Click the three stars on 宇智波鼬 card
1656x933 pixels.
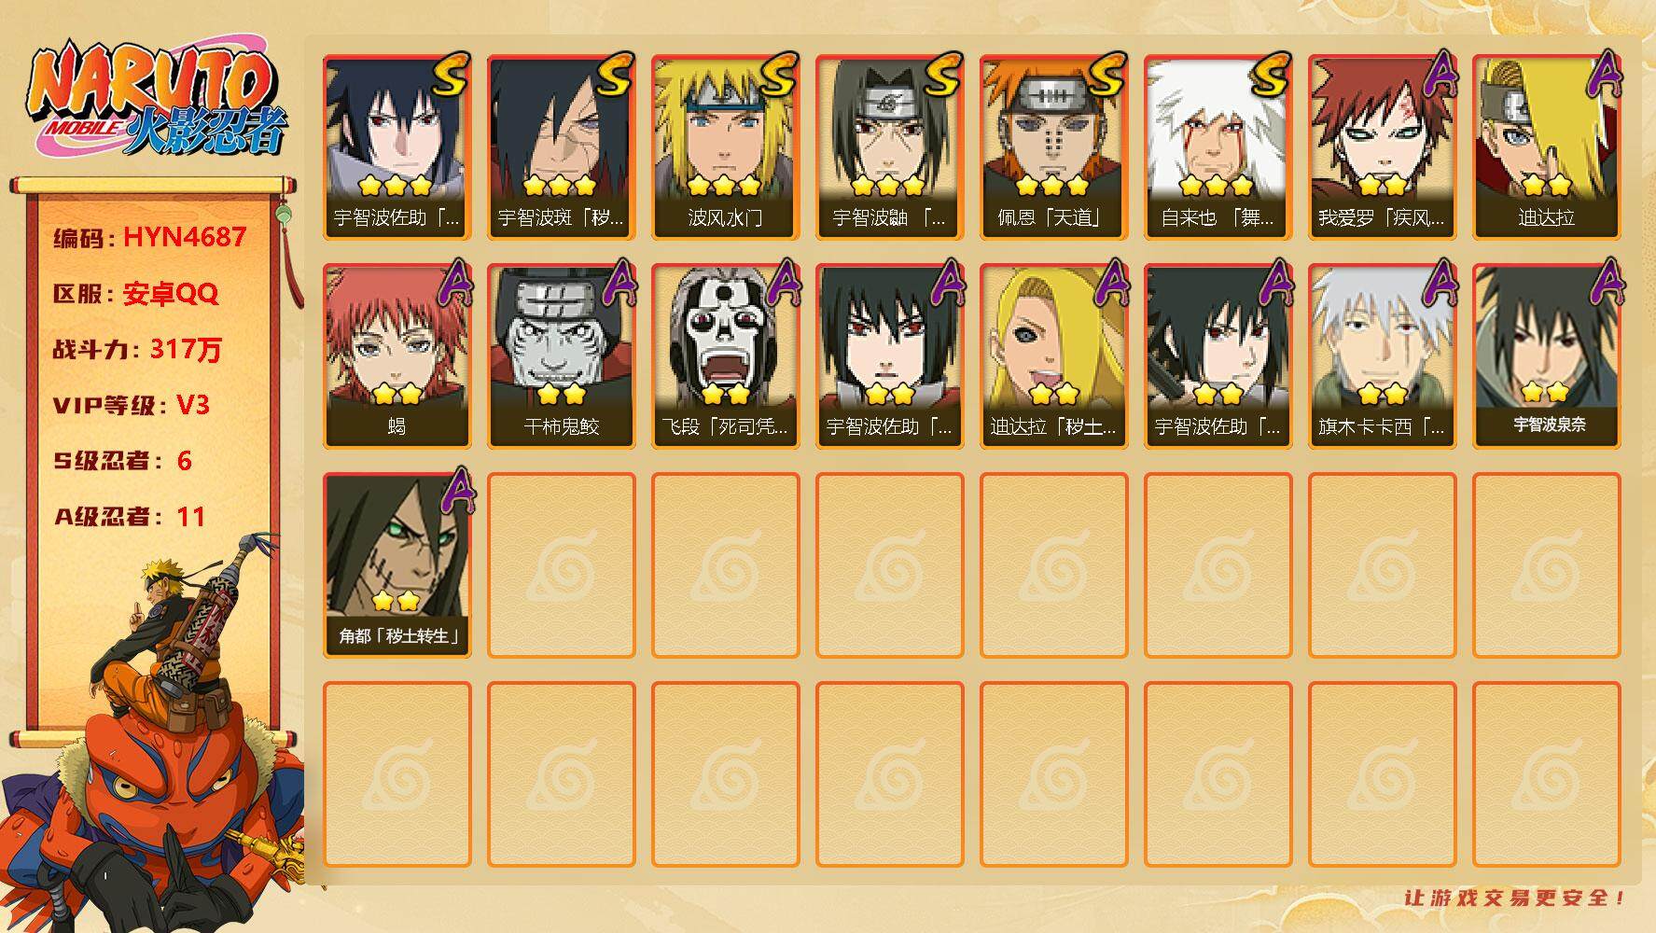888,185
